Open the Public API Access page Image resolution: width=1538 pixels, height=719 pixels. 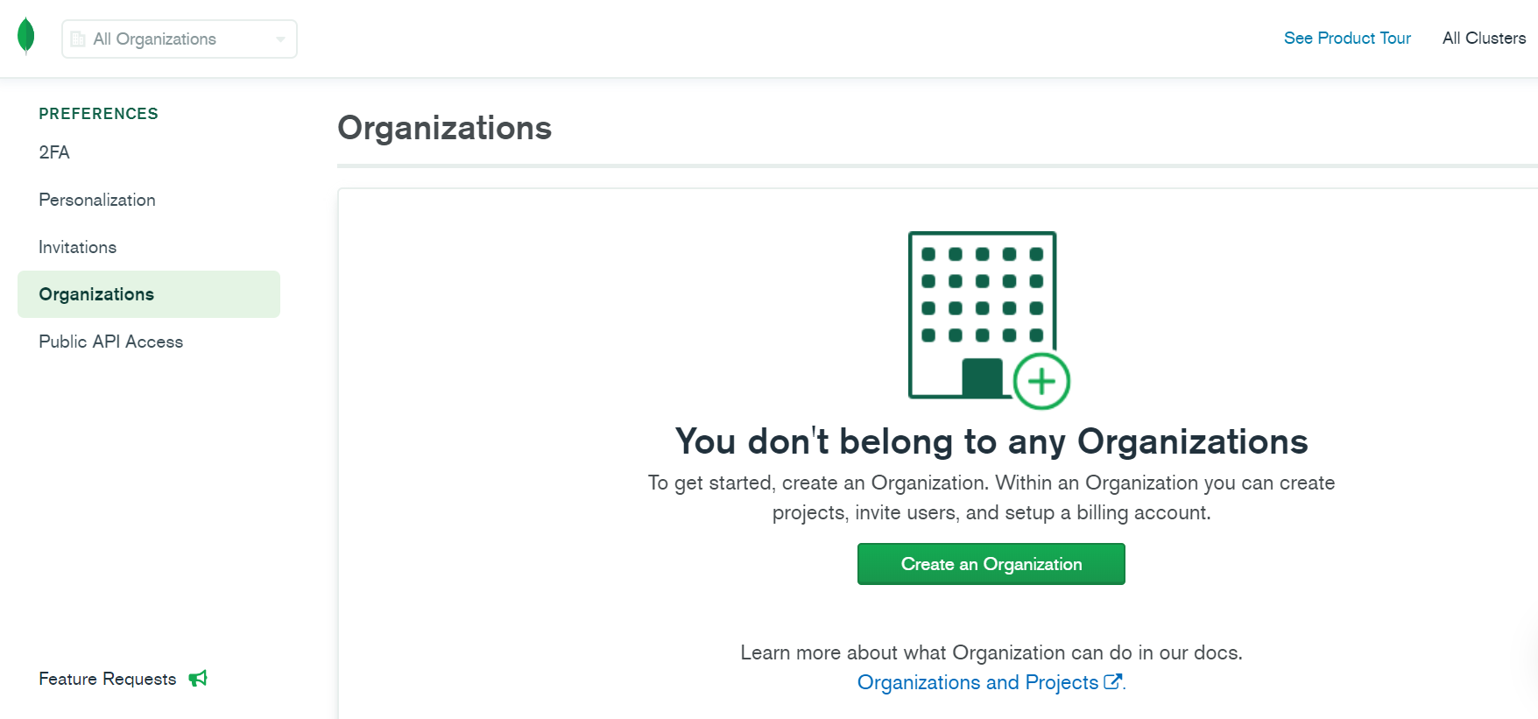(110, 342)
